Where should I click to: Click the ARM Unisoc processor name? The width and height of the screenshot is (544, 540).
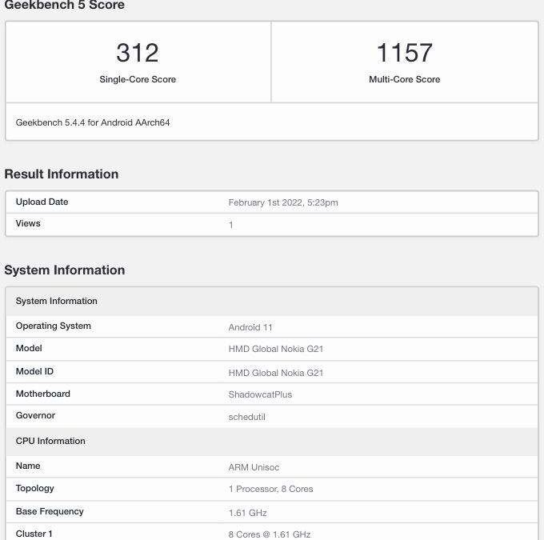[x=254, y=467]
